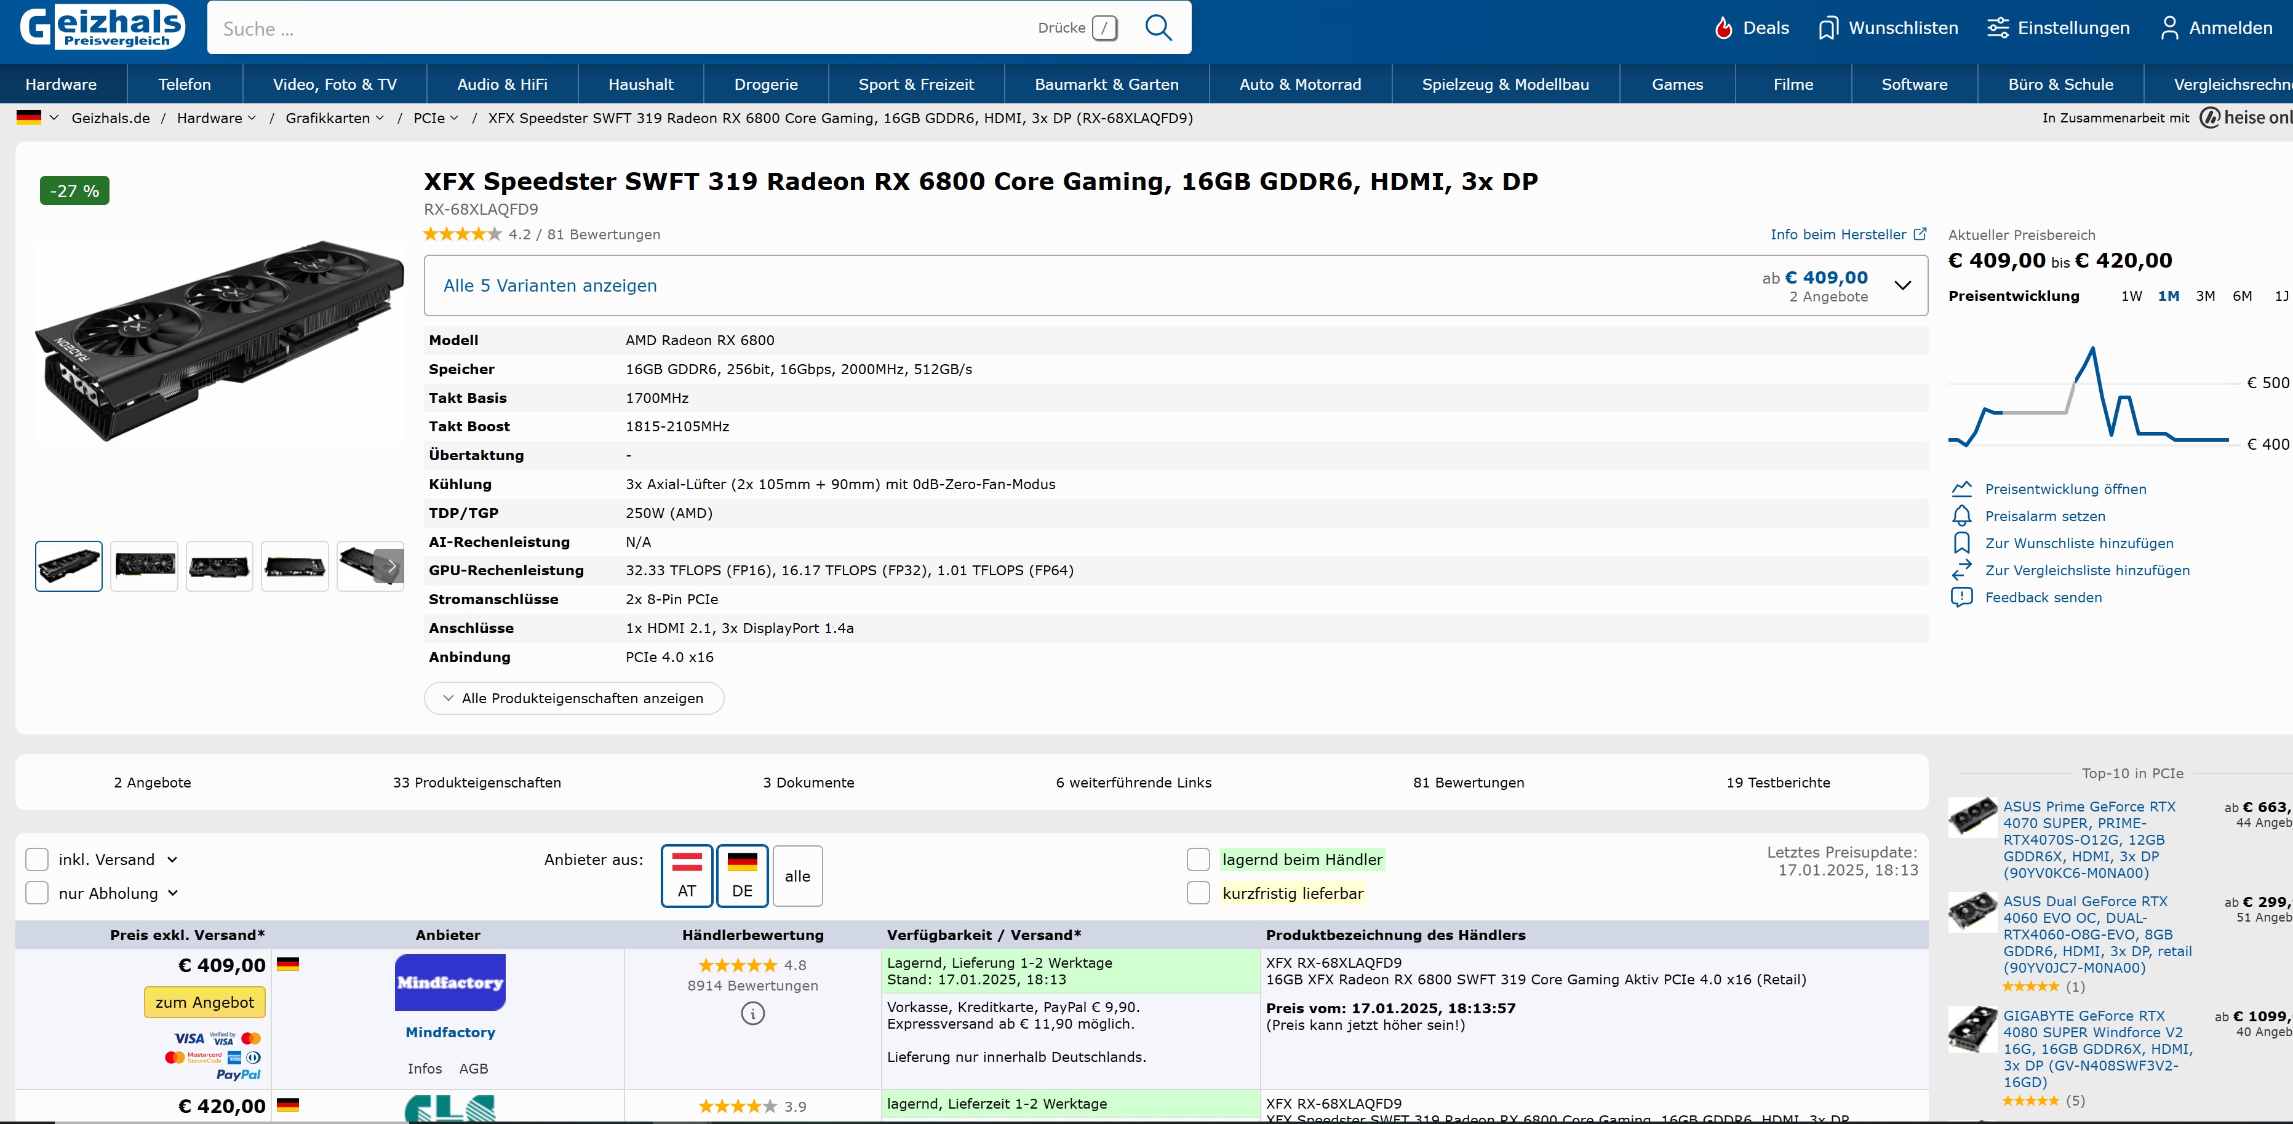
Task: Enable the inkl. Versand checkbox
Action: point(38,859)
